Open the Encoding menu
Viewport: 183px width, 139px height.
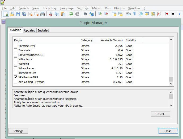point(49,8)
